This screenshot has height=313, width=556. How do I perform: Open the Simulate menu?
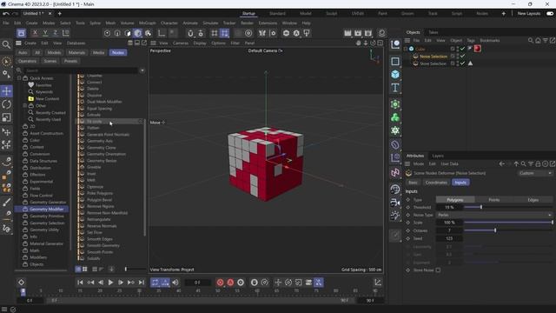coord(210,23)
